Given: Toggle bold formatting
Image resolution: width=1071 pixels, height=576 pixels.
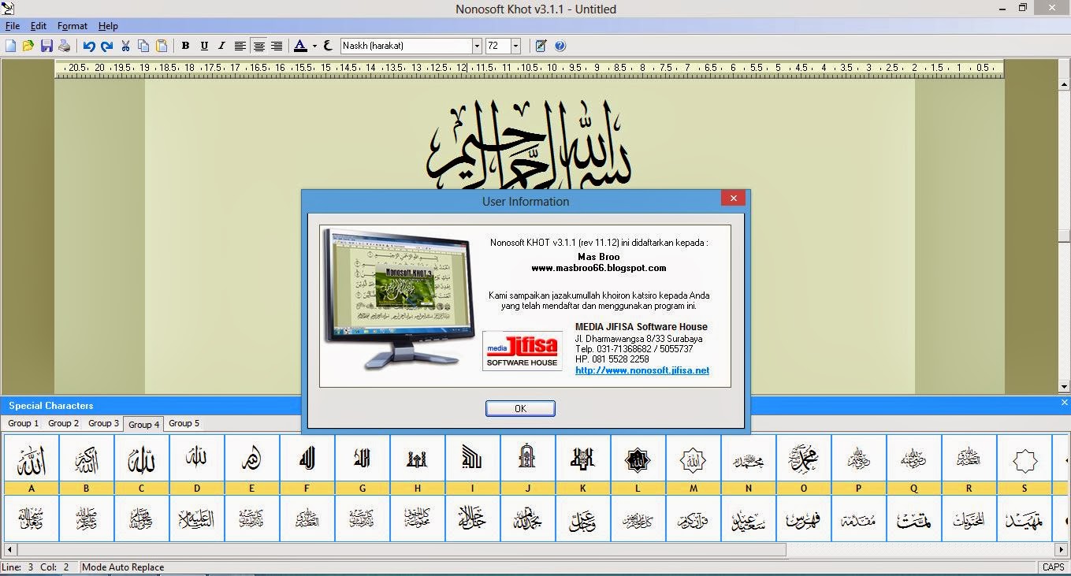Looking at the screenshot, I should coord(185,46).
